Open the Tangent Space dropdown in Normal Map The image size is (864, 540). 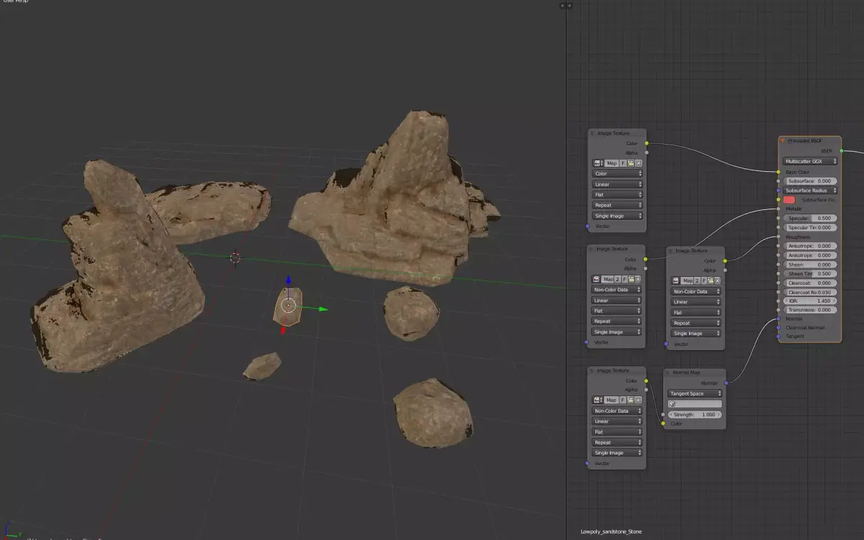pyautogui.click(x=695, y=393)
